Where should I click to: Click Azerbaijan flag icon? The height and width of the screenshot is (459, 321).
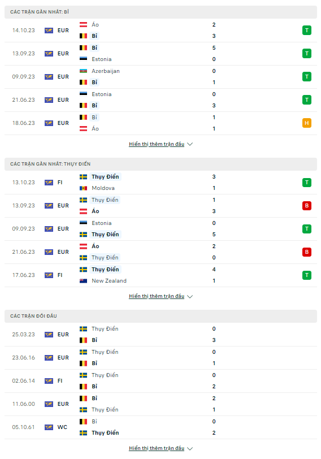(84, 71)
